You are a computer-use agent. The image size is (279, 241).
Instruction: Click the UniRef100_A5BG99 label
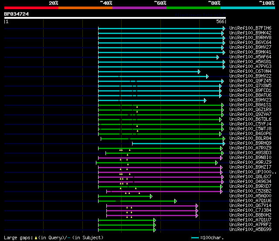click(x=250, y=230)
